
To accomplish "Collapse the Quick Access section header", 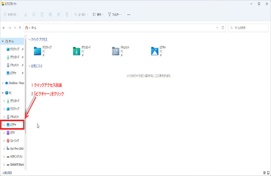I will pyautogui.click(x=30, y=39).
